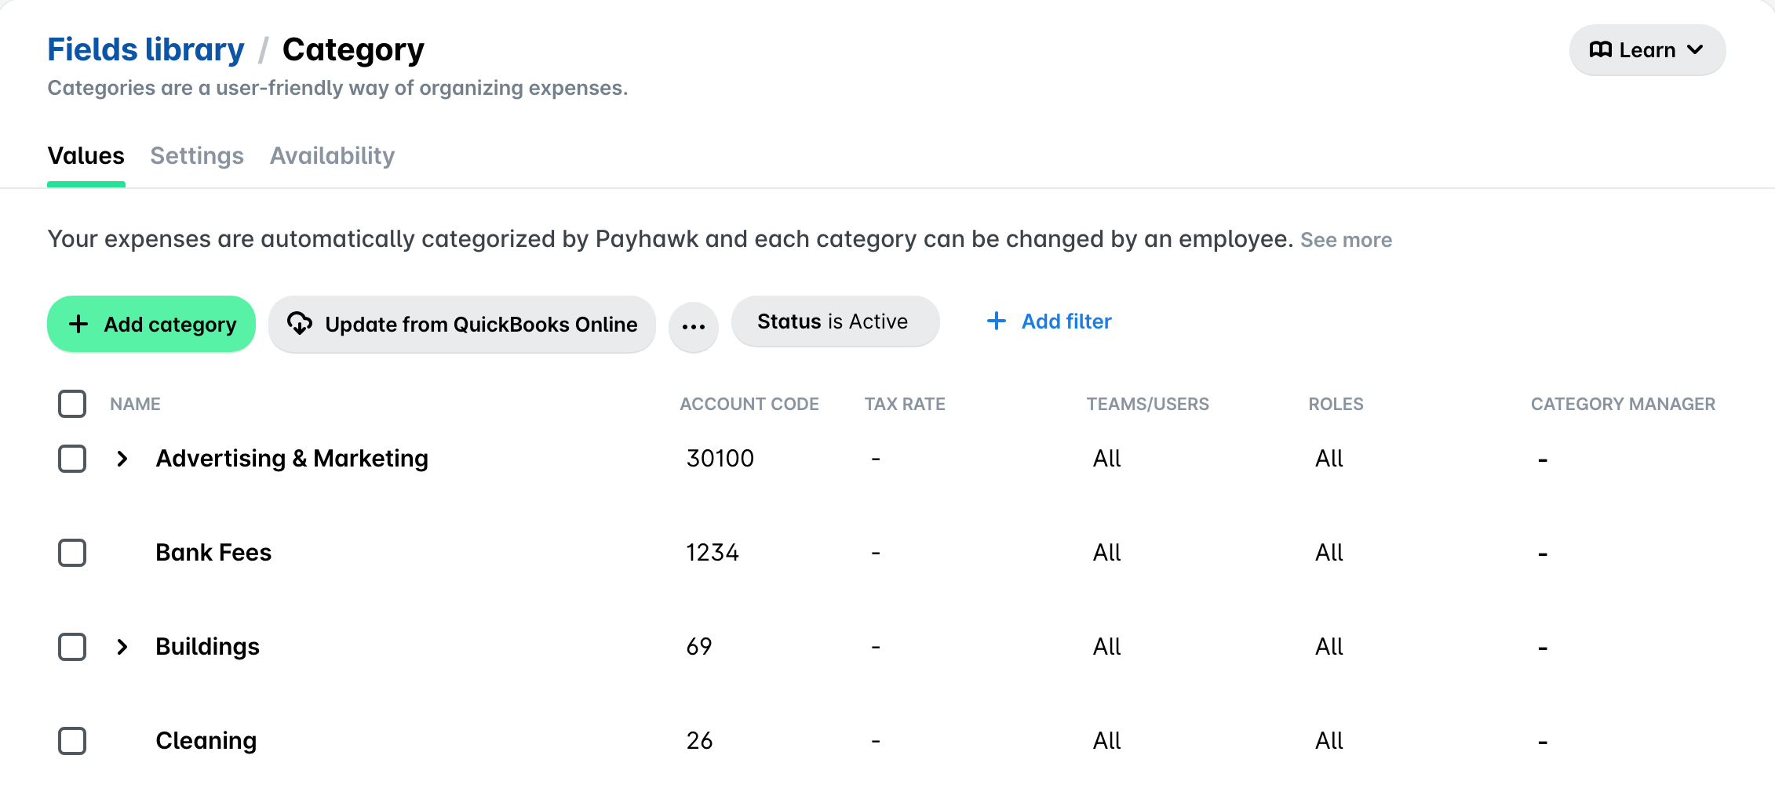Open the Fields library breadcrumb link
Screen dimensions: 1775x788
click(146, 49)
